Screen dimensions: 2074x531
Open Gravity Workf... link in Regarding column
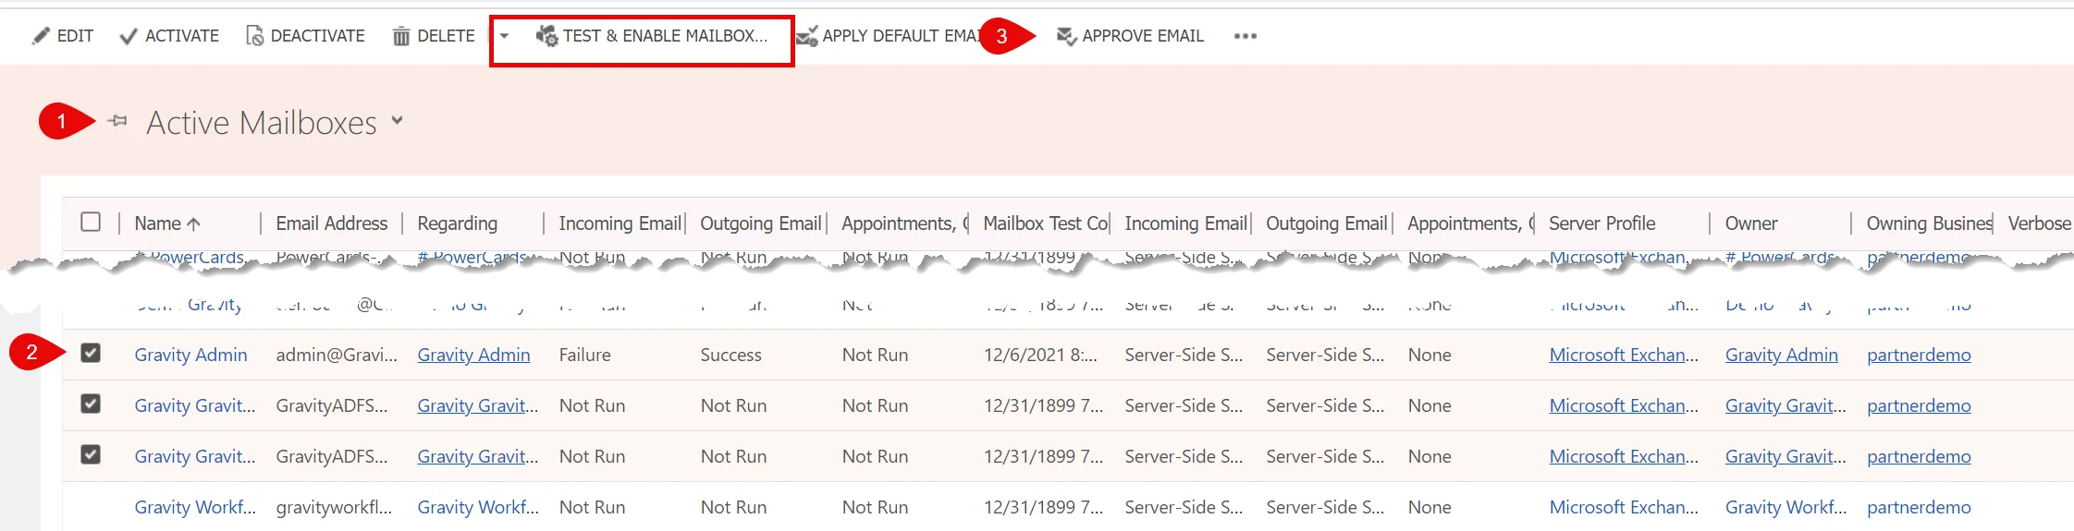478,507
